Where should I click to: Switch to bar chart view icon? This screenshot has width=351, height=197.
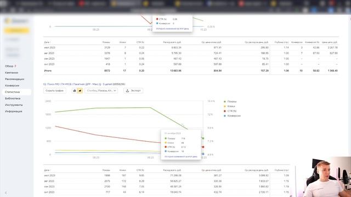point(75,91)
